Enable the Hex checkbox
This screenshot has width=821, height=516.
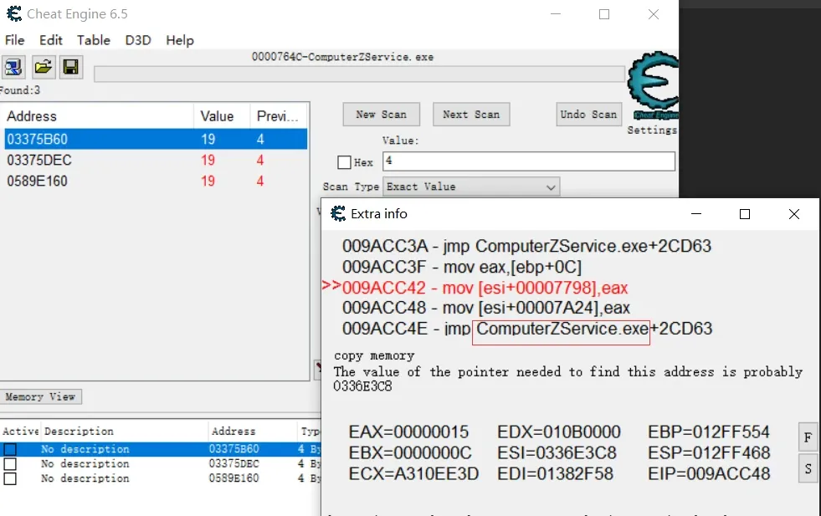[344, 162]
